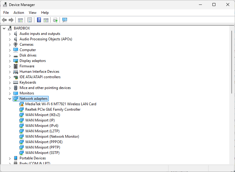Expand the Keyboards chevron
The height and width of the screenshot is (172, 235).
pos(10,83)
